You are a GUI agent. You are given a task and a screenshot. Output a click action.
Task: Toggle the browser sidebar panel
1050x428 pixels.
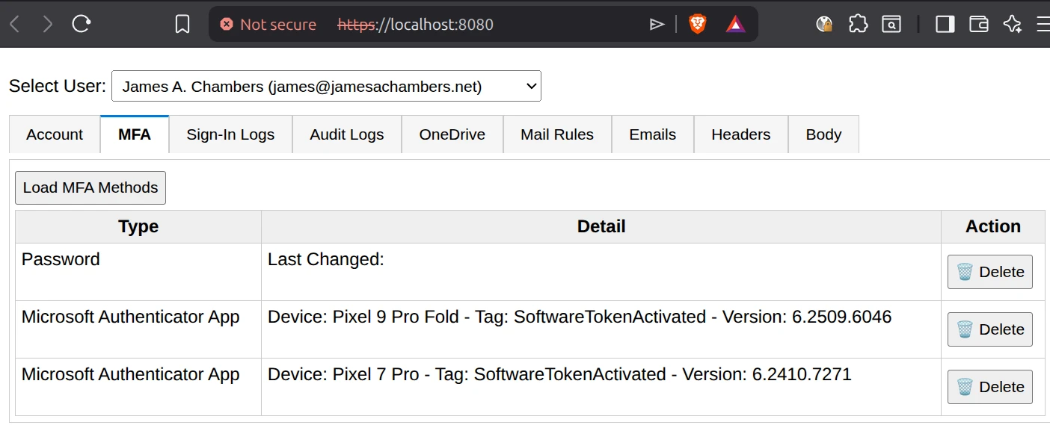945,25
